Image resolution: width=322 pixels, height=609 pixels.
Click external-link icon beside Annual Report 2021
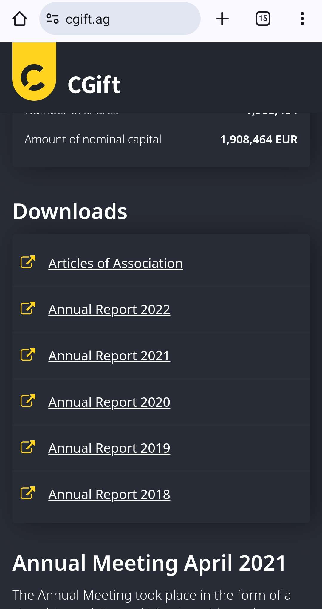(28, 355)
